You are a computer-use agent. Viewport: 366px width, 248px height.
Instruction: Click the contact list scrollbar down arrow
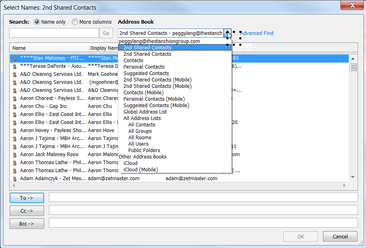[353, 177]
